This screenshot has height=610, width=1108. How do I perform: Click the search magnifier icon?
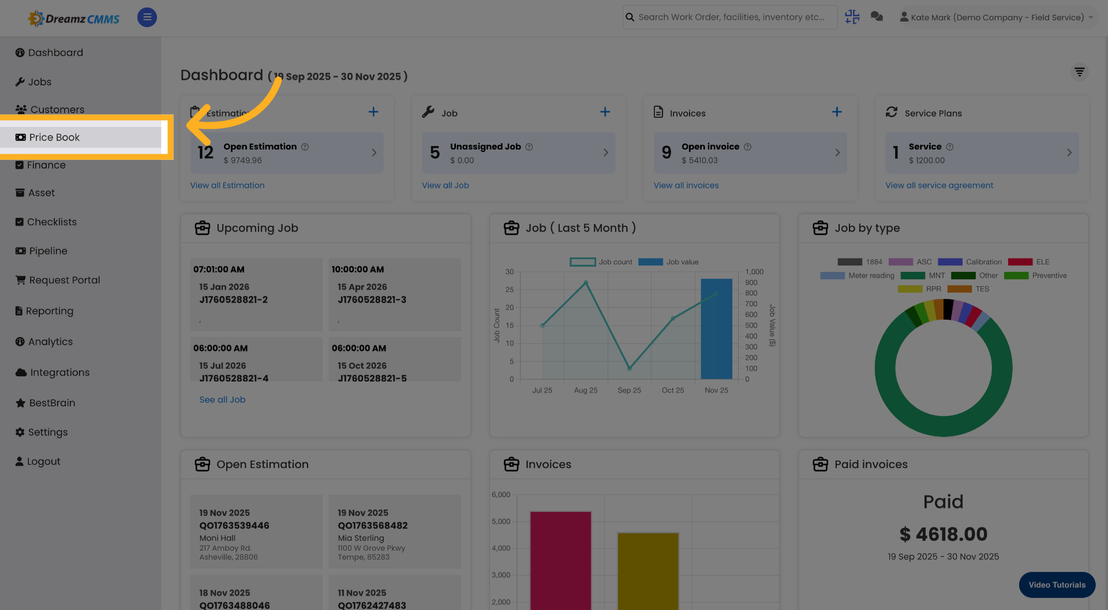[630, 17]
